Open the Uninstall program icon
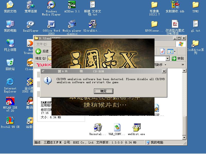Screen dimensions: 206x154 click(98, 128)
